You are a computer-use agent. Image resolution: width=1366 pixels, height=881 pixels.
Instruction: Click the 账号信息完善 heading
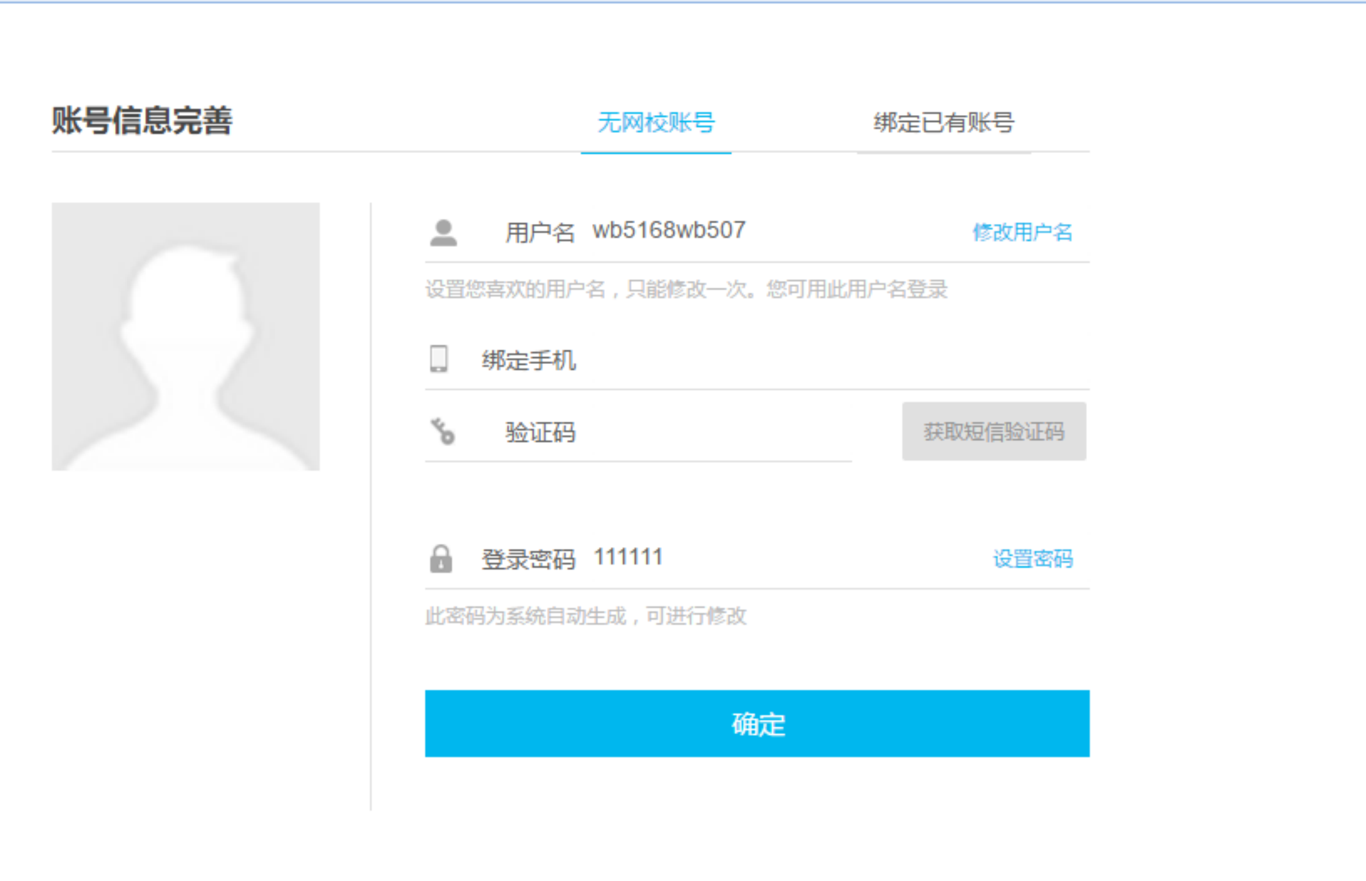click(x=142, y=121)
